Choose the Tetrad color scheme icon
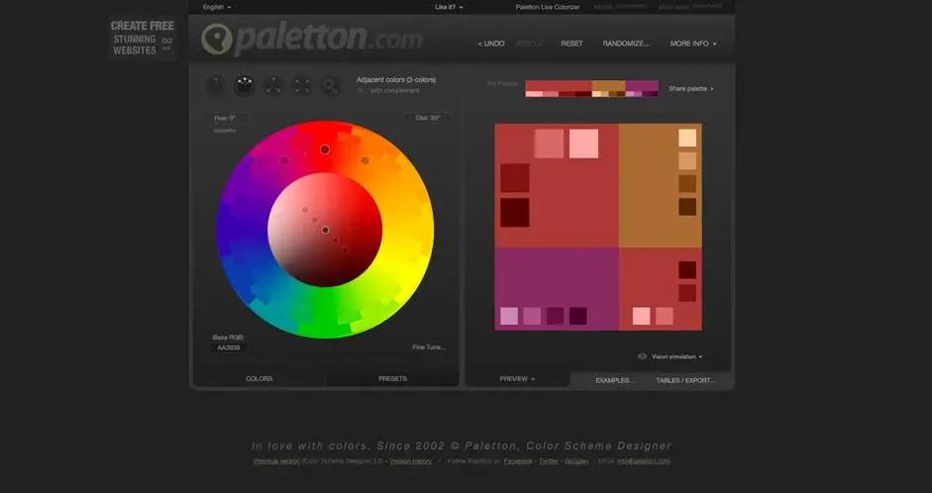This screenshot has width=932, height=493. pyautogui.click(x=301, y=86)
